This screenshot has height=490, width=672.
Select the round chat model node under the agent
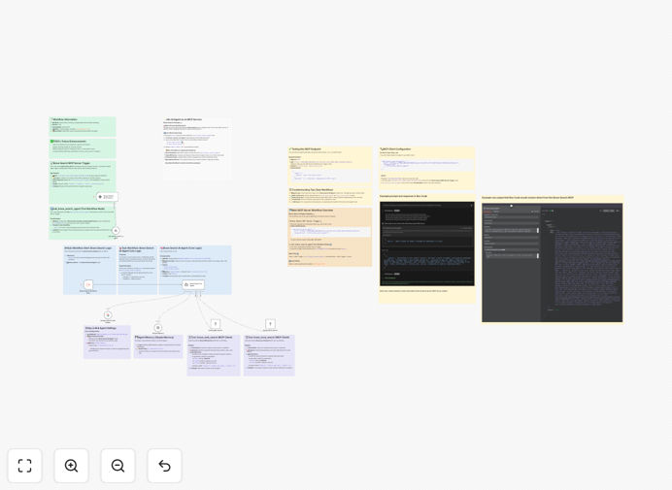pos(108,315)
